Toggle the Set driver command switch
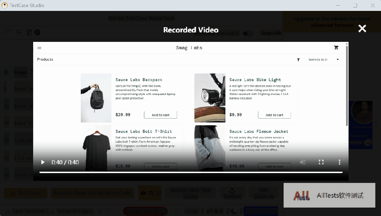 coord(248,33)
